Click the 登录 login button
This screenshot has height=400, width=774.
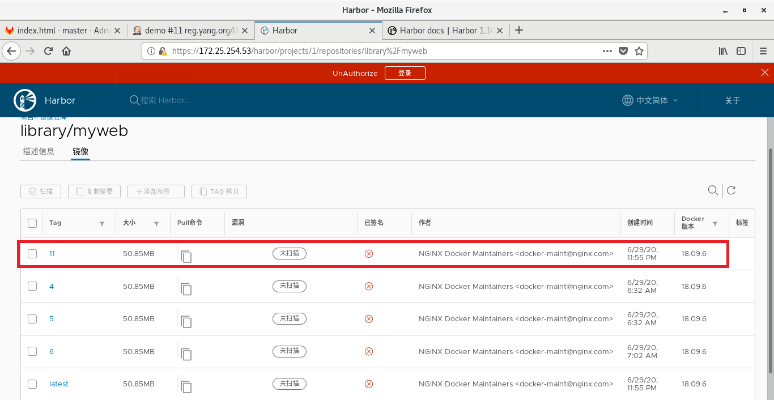(405, 73)
